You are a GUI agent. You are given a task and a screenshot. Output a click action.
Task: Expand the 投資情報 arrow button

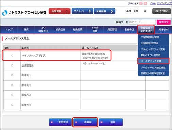point(105,11)
